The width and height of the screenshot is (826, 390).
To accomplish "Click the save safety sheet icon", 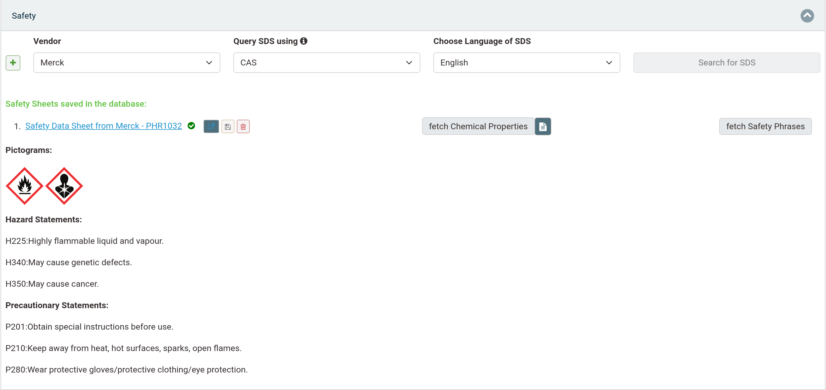I will (x=228, y=126).
